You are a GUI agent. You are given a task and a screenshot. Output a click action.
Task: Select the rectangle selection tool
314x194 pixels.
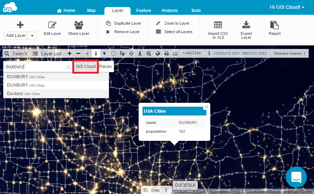click(x=114, y=54)
